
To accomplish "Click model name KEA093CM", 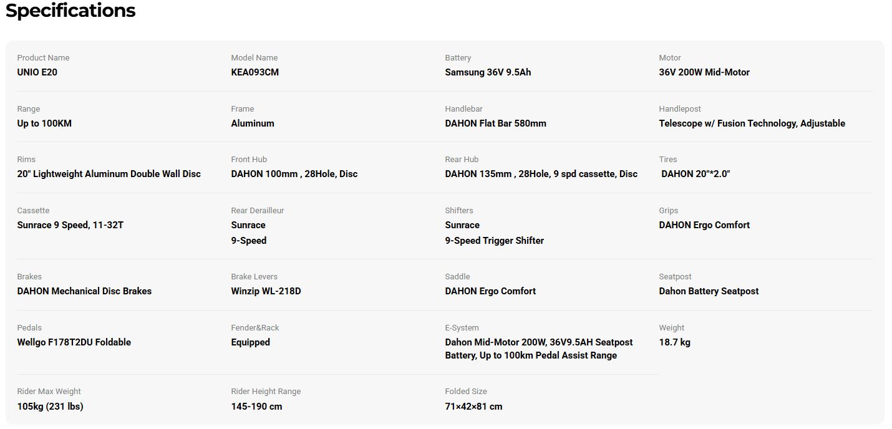I will (x=255, y=72).
